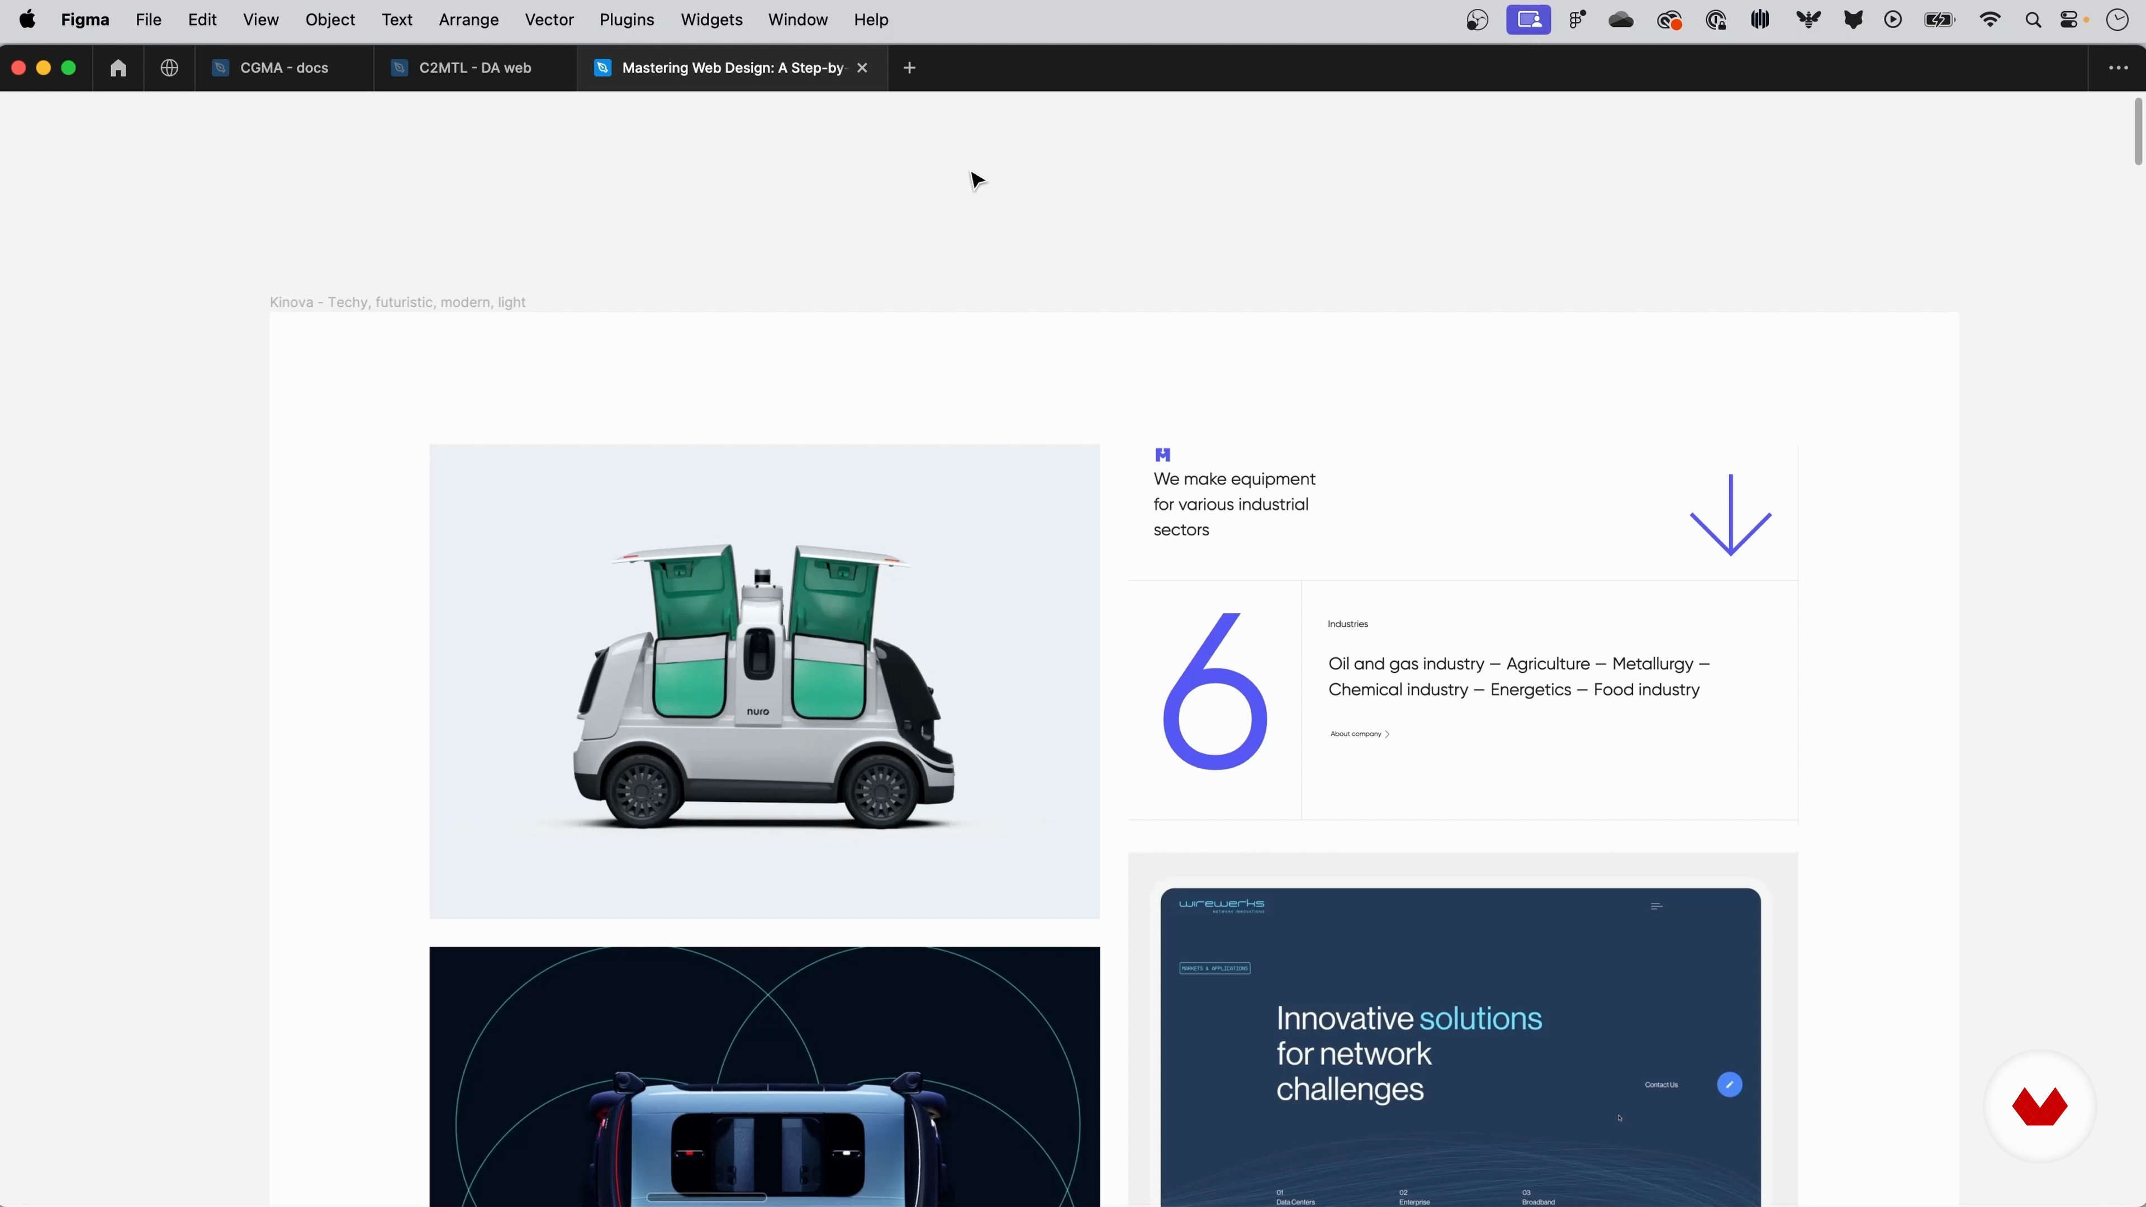Select the dark top-view car image
The image size is (2146, 1207).
pyautogui.click(x=764, y=1076)
